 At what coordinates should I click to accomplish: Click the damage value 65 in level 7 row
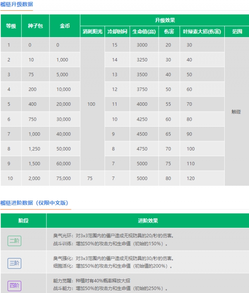(169, 134)
